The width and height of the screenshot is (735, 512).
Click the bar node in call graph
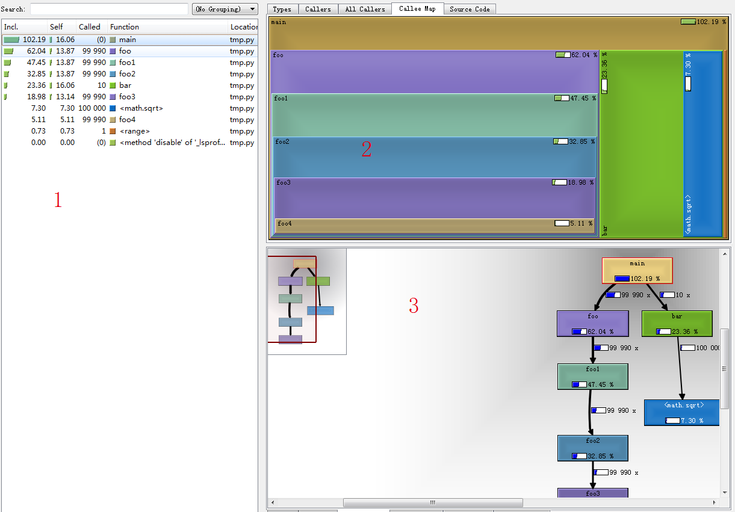coord(677,324)
